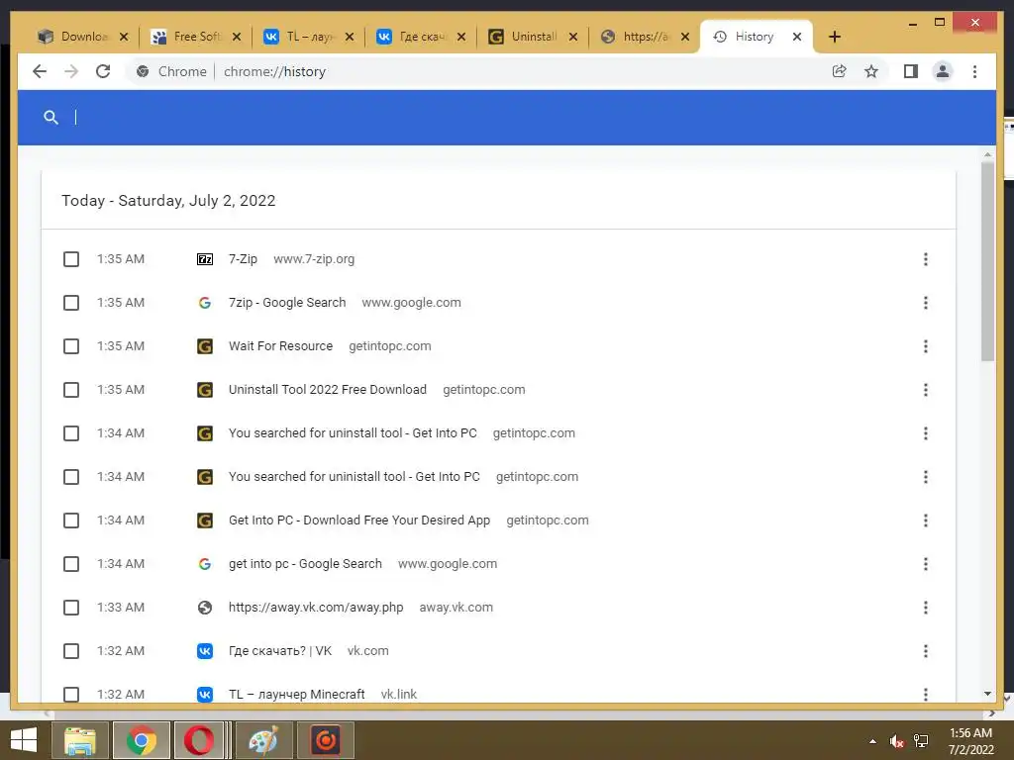Select Uninstall Tool 2022 Free Download checkbox
Viewport: 1014px width, 760px height.
(x=71, y=390)
